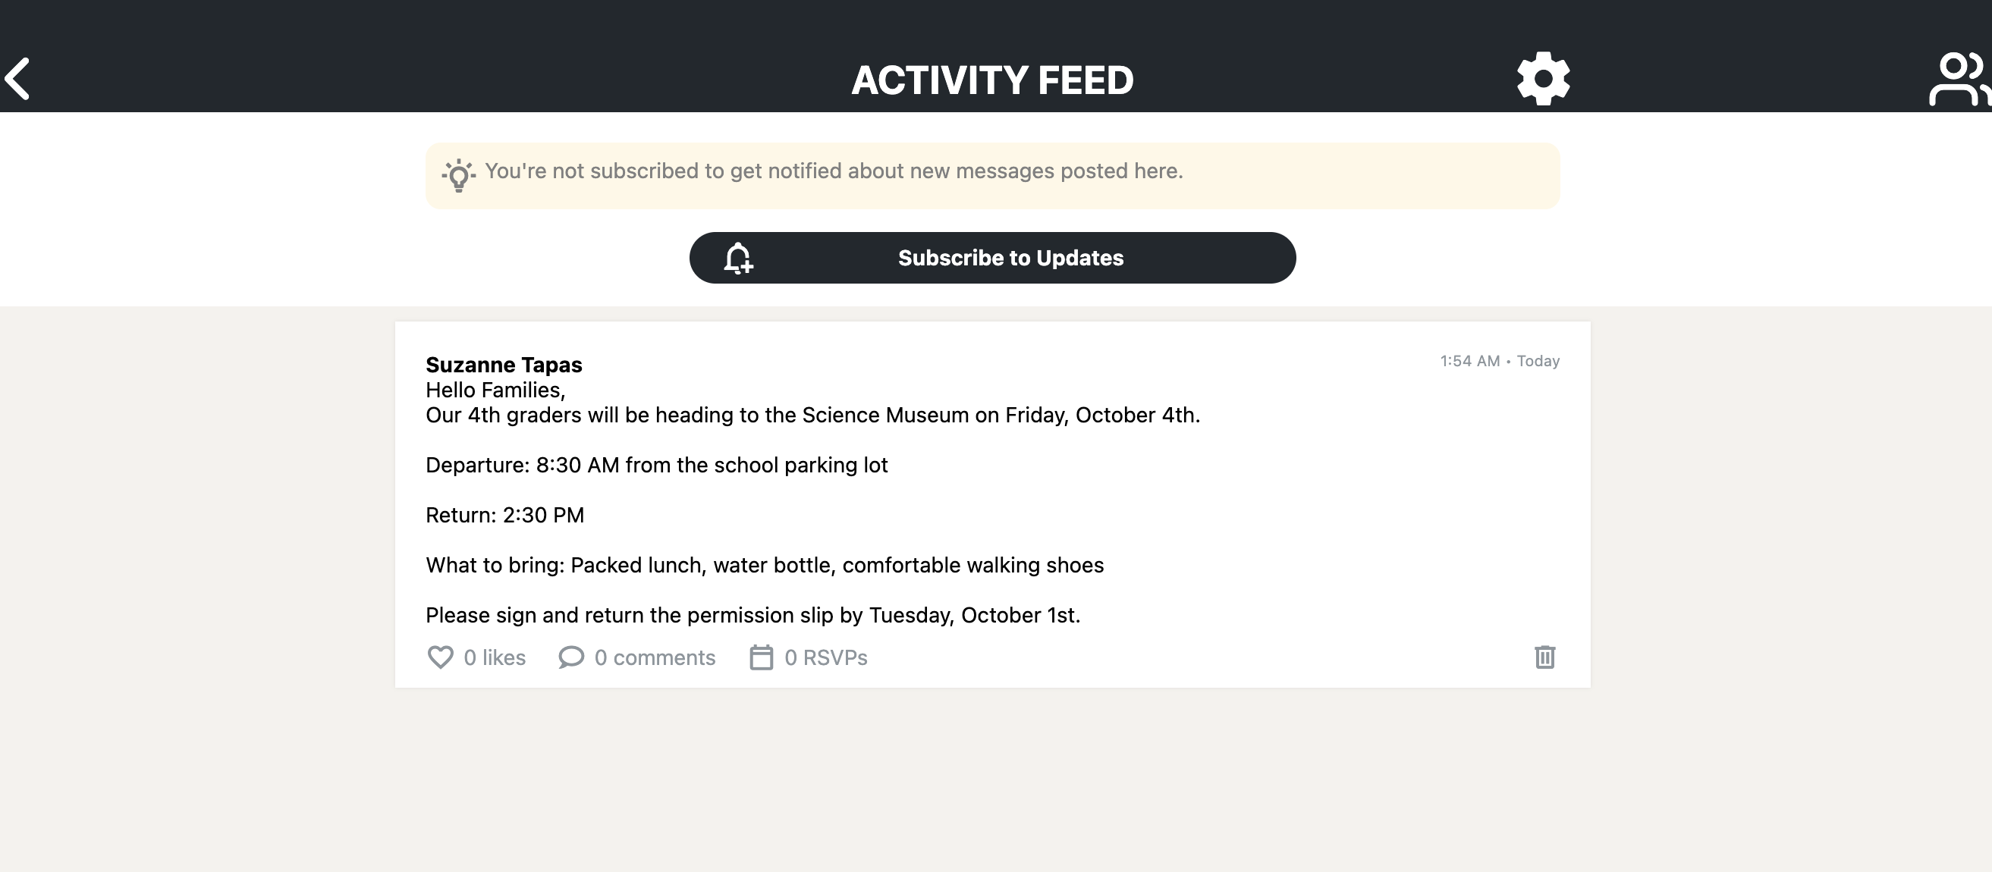Click the speech bubble comment icon
Screen dimensions: 1992x872
click(570, 657)
